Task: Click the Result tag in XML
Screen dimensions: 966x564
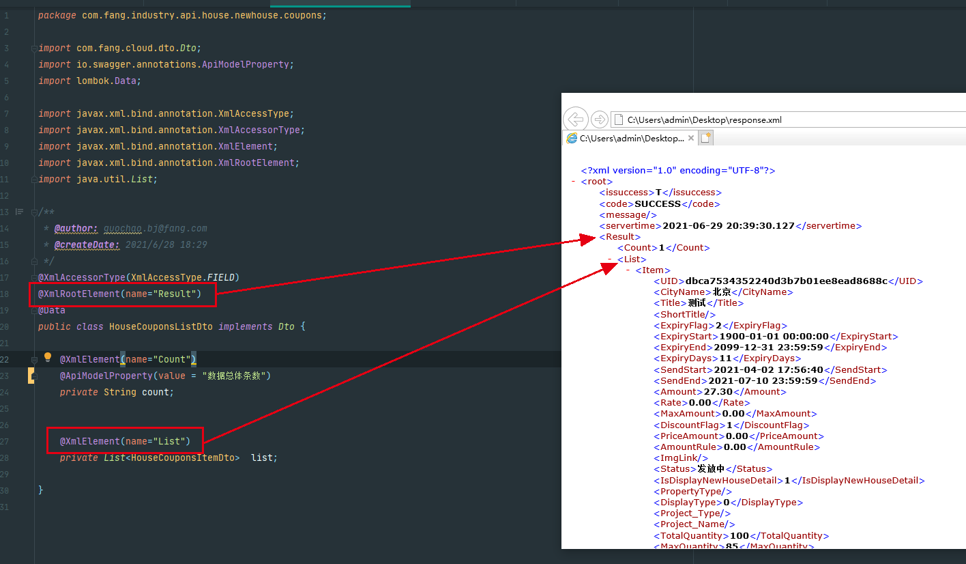Action: pos(619,237)
